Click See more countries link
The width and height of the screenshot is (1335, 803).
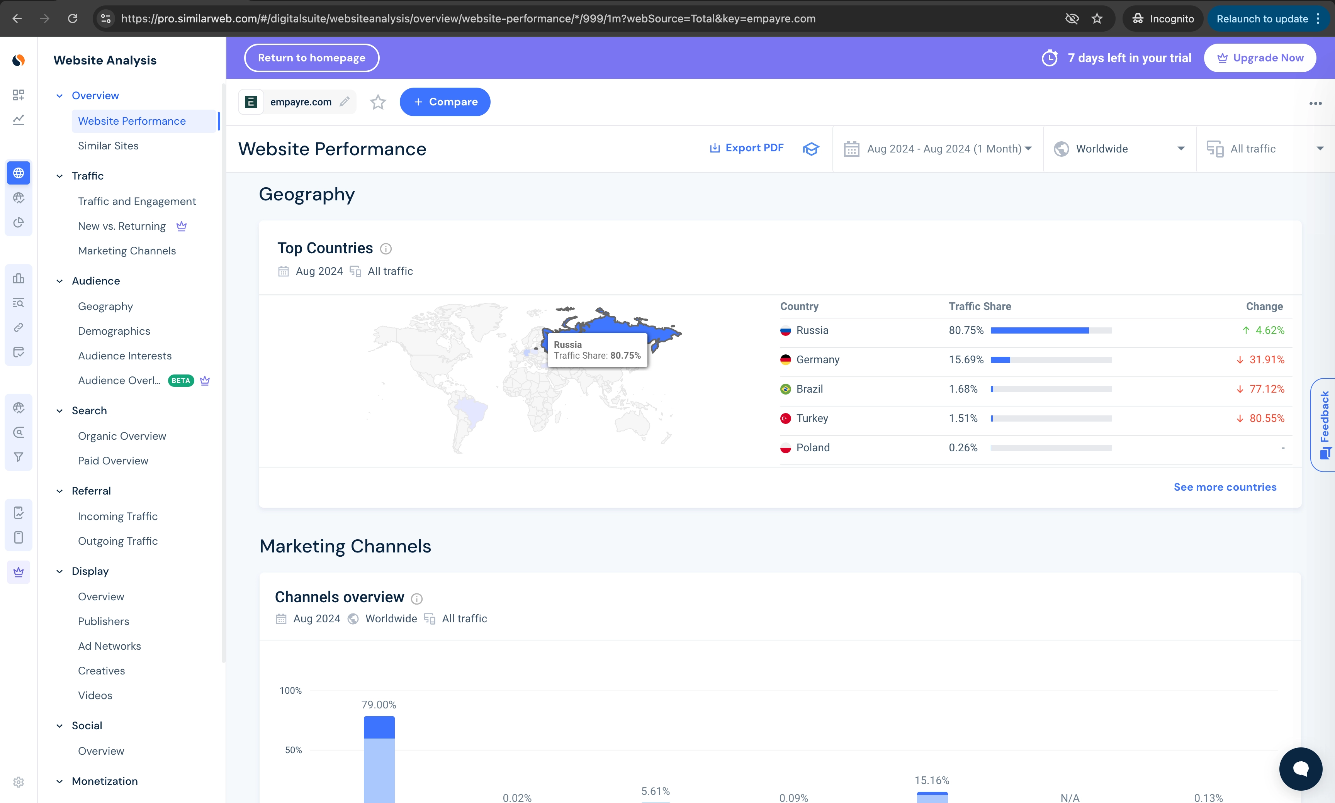[x=1225, y=486]
